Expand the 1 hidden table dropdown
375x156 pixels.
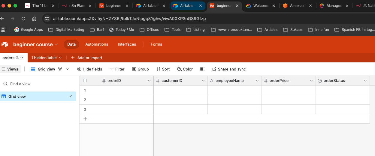coord(47,58)
